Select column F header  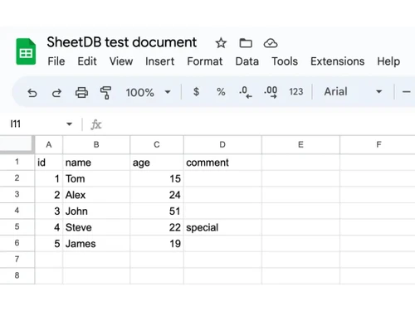(378, 144)
